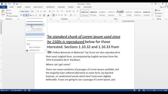Click the Paste icon
168x94 pixels.
pyautogui.click(x=3, y=12)
